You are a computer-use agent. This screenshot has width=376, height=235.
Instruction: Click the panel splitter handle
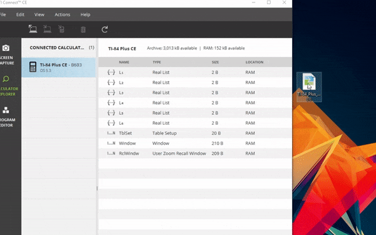97,189
